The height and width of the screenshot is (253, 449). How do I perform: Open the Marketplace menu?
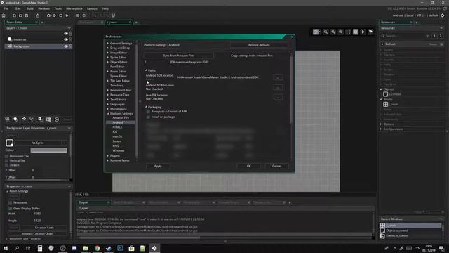(74, 8)
